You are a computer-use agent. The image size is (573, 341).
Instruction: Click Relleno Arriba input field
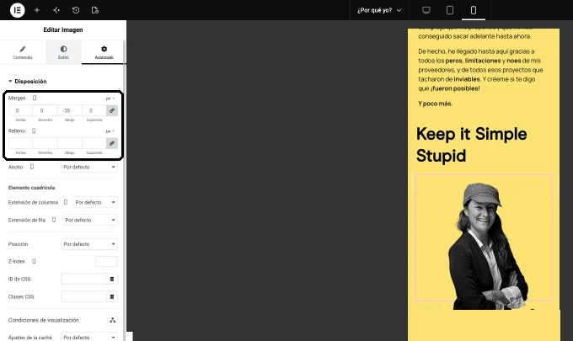20,143
